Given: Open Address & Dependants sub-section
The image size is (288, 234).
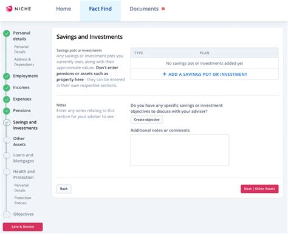Looking at the screenshot, I should pyautogui.click(x=24, y=62).
